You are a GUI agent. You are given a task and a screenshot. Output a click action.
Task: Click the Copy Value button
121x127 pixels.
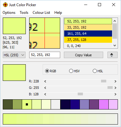click(x=84, y=55)
